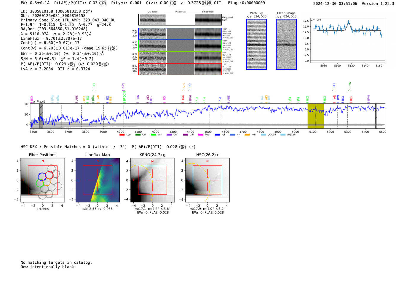
Task: Click the 's/b: 2.55 +/- 0.088' label
Action: click(98, 209)
